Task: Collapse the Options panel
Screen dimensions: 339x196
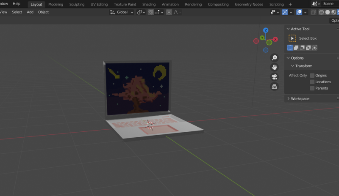Action: pyautogui.click(x=288, y=58)
